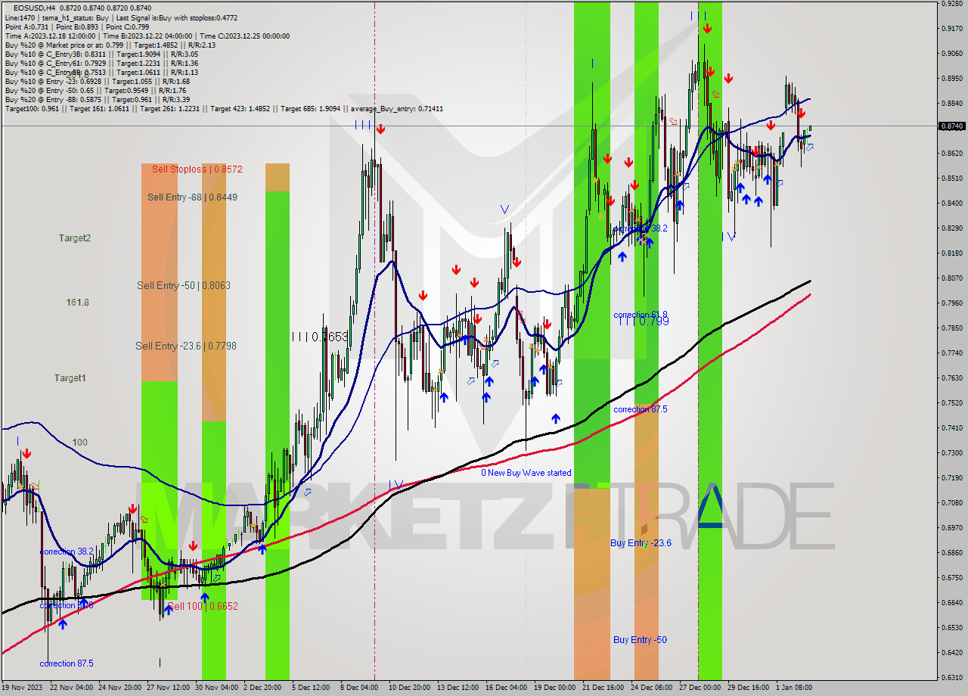Click the 0.6970 price axis value
The image size is (968, 696).
tap(952, 527)
